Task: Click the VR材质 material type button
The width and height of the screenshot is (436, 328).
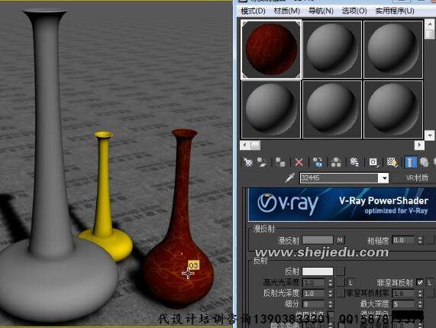Action: coord(418,178)
